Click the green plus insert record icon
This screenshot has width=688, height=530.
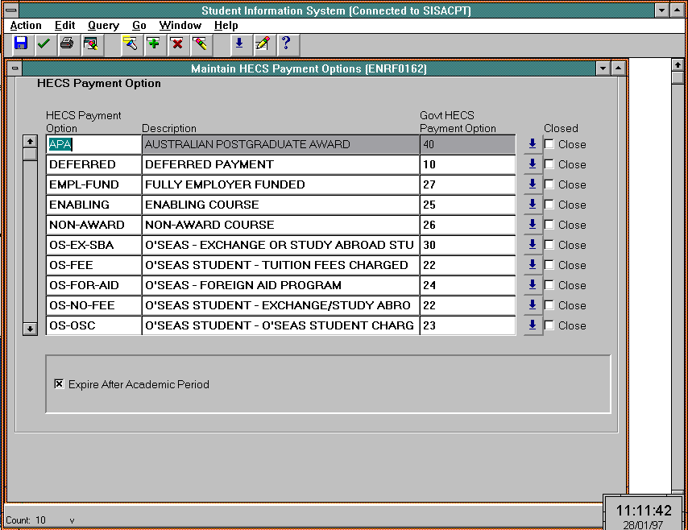153,43
